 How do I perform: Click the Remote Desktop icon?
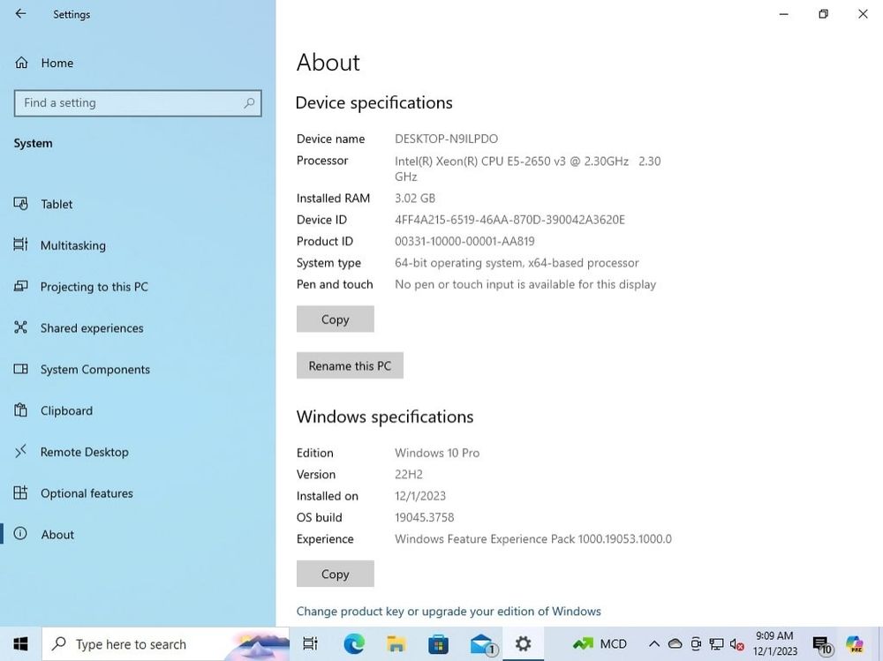tap(21, 451)
